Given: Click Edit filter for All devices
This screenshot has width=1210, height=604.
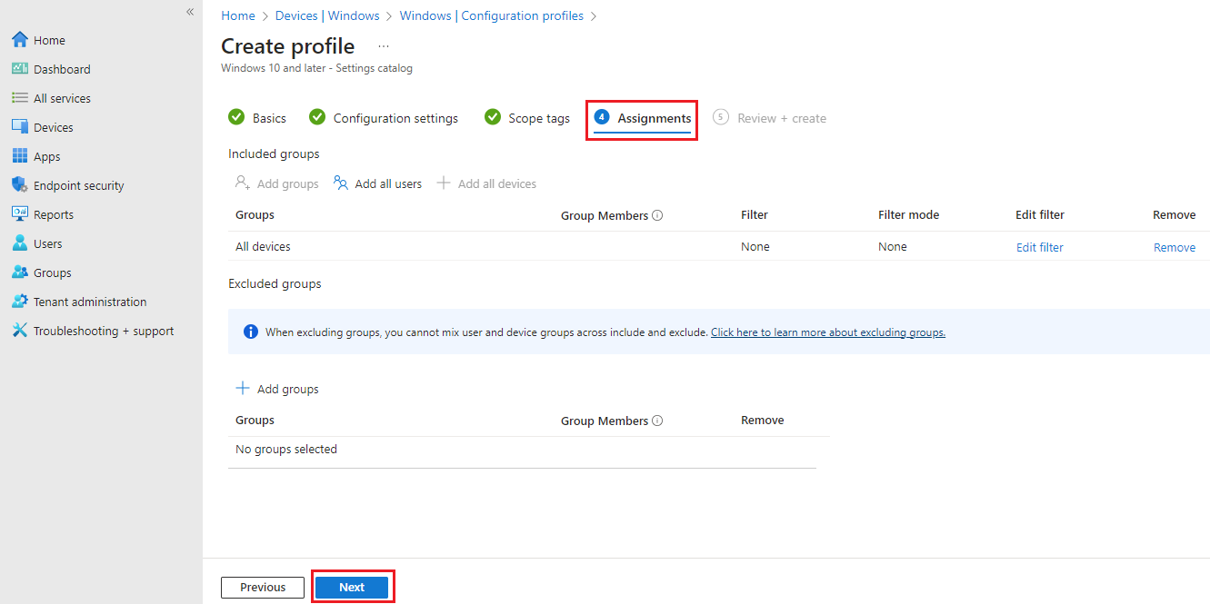Looking at the screenshot, I should [1039, 247].
